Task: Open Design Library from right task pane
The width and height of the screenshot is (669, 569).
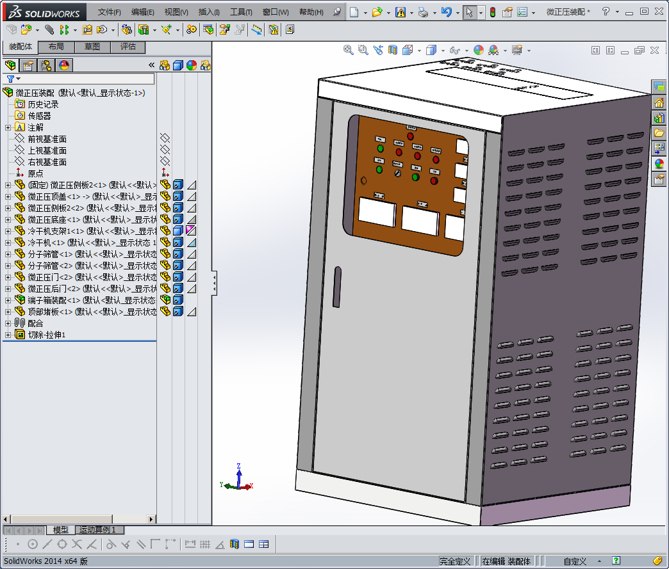Action: (x=659, y=118)
